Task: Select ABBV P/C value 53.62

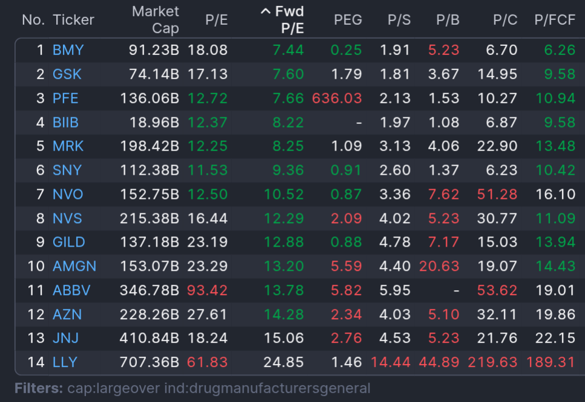Action: 497,290
